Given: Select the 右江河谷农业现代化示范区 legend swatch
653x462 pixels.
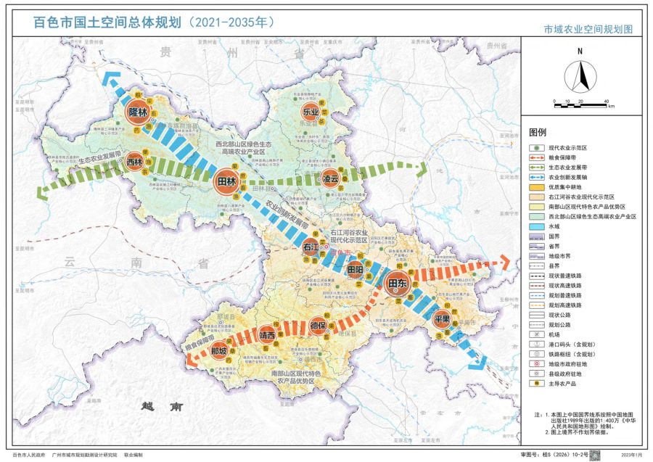Looking at the screenshot, I should 537,197.
